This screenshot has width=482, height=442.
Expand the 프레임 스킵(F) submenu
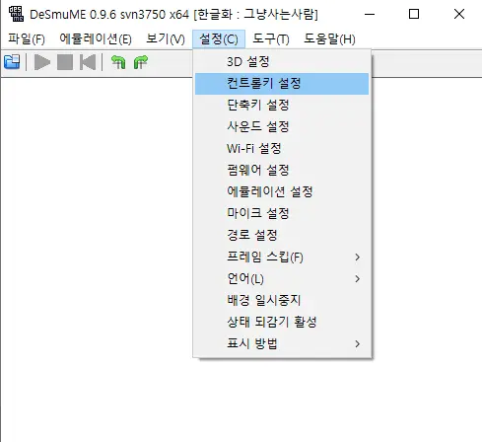tap(282, 258)
